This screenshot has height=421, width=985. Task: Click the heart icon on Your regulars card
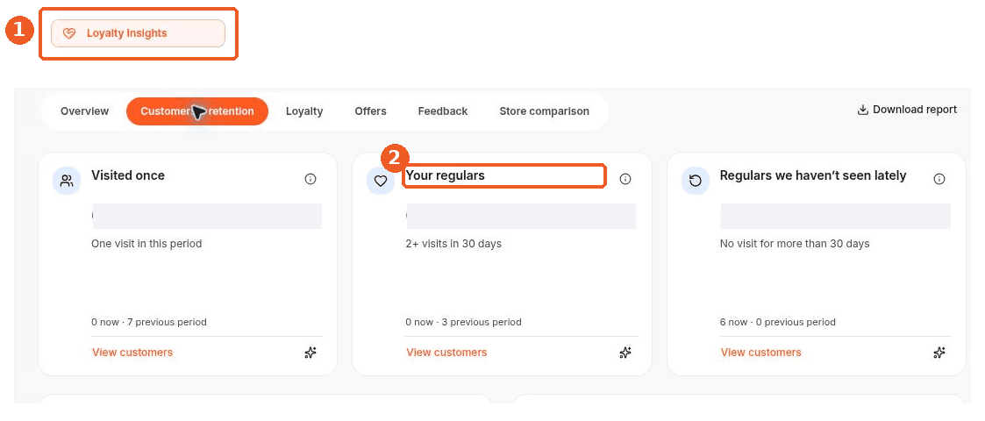[x=381, y=181]
